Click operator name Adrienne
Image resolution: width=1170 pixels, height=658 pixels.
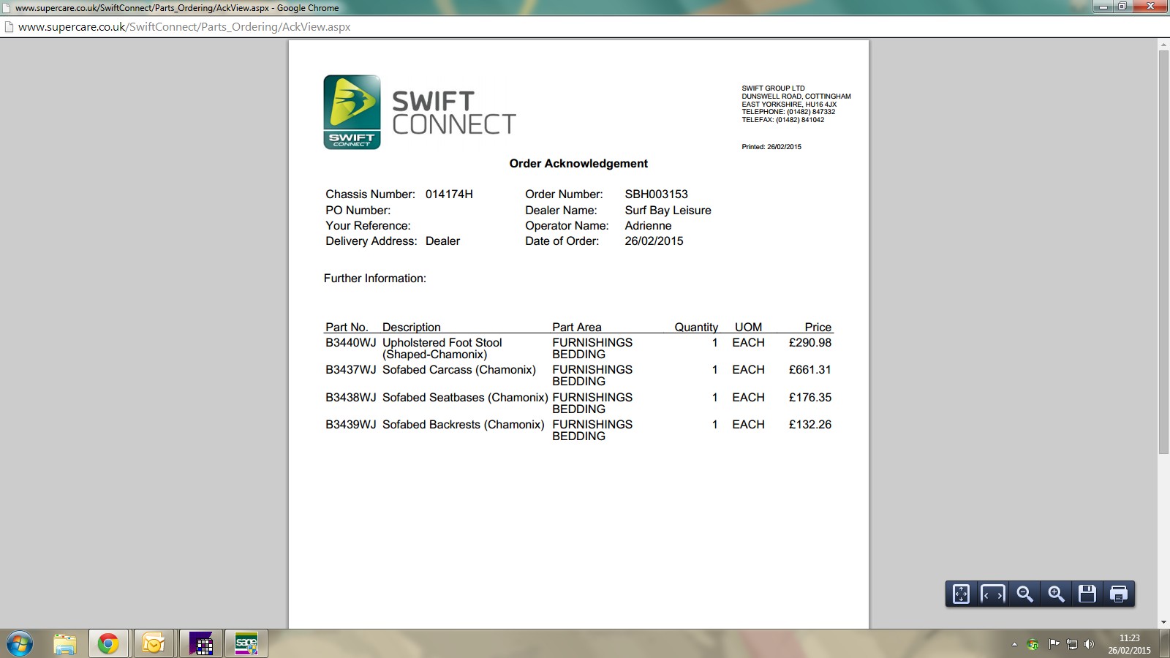click(648, 226)
